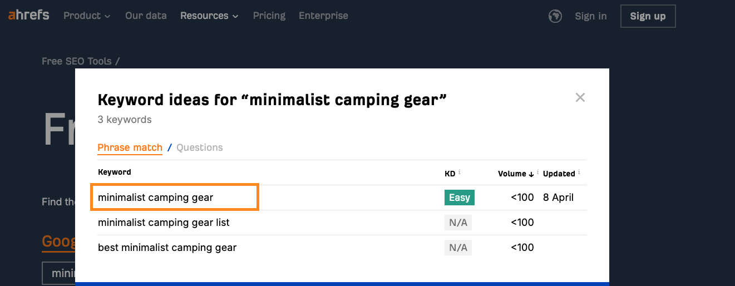Click the Easy difficulty badge

[x=460, y=198]
